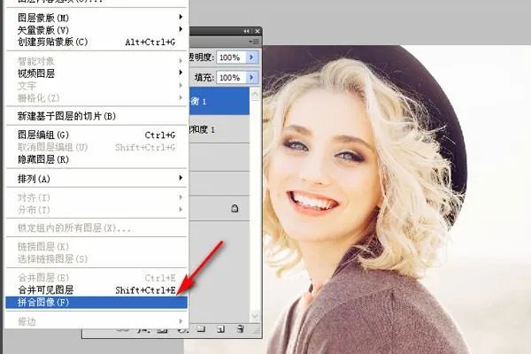Choose 新建基于图层的切片(B)
Viewport: 531px width, 354px height.
[x=96, y=116]
